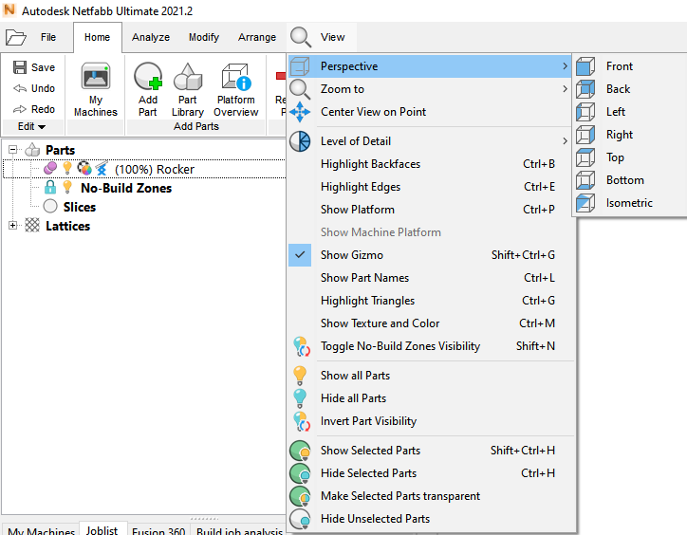Viewport: 687px width, 535px height.
Task: Click the Invert Part Visibility icon
Action: [x=302, y=421]
